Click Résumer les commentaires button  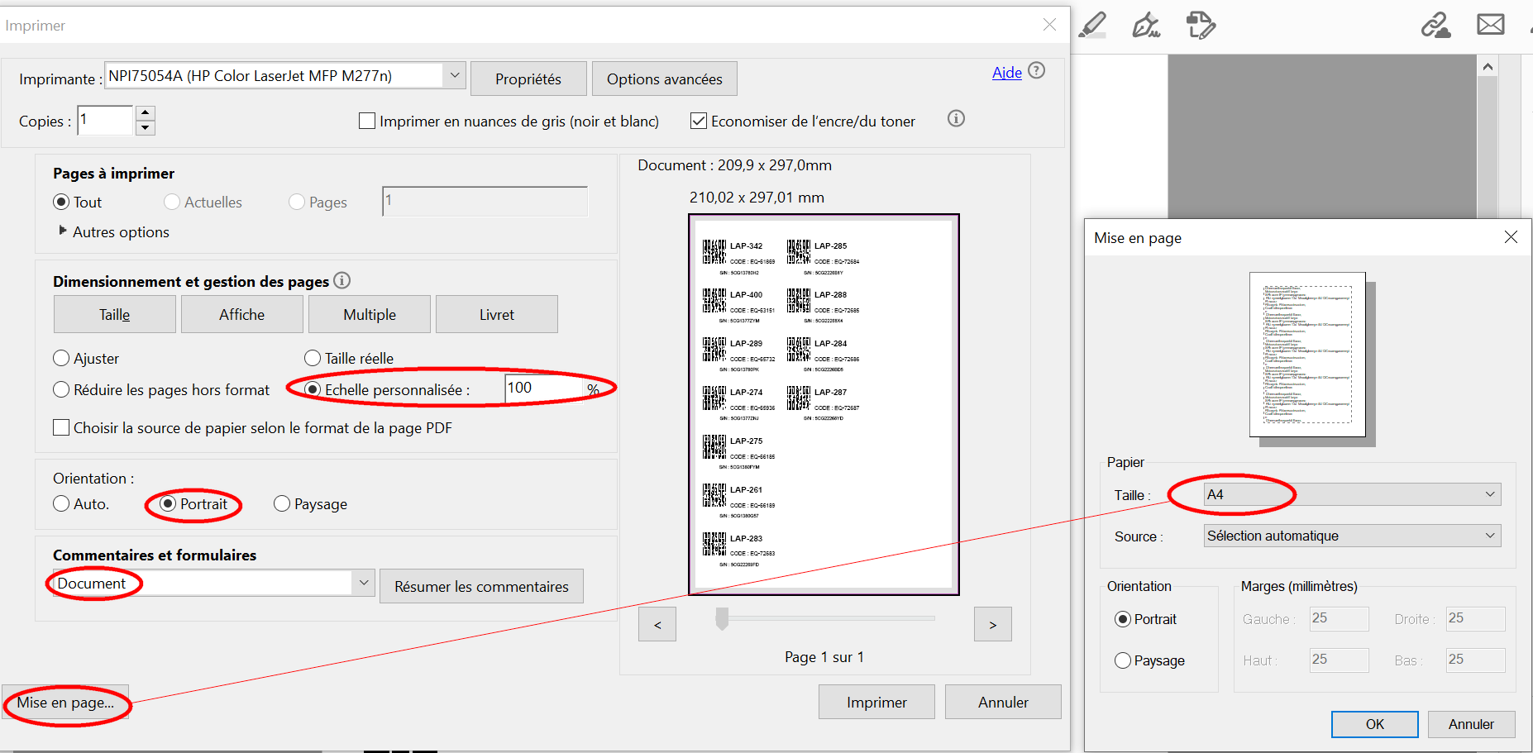click(x=481, y=586)
